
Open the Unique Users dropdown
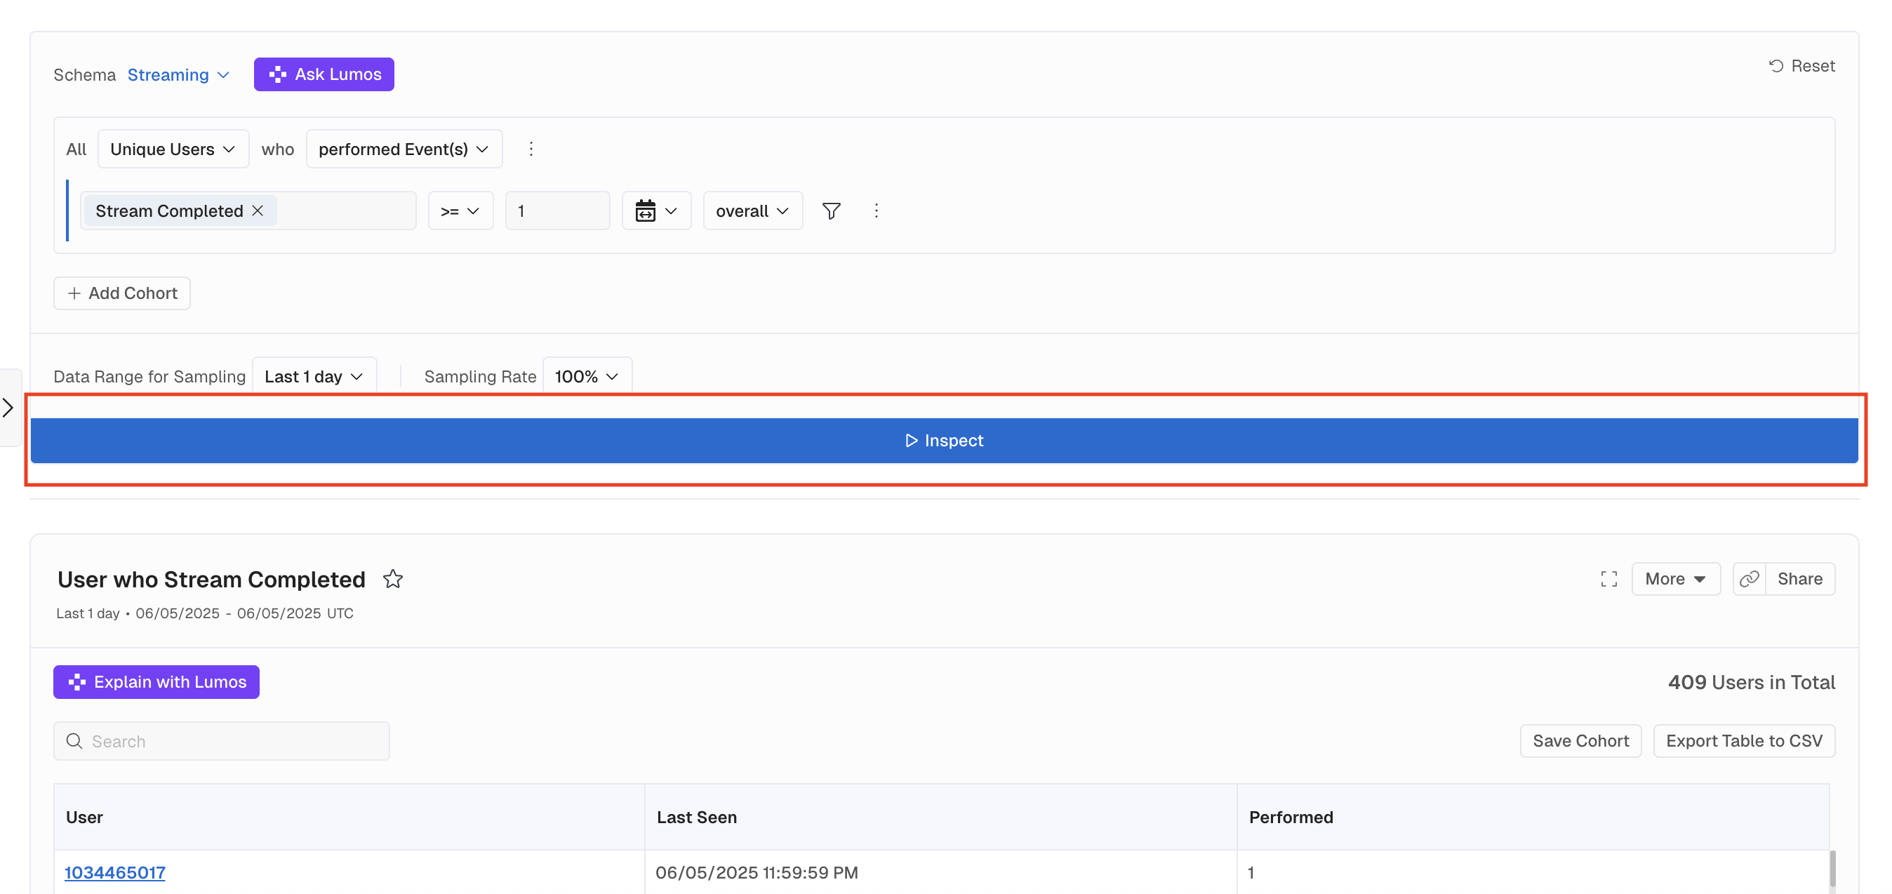point(173,149)
